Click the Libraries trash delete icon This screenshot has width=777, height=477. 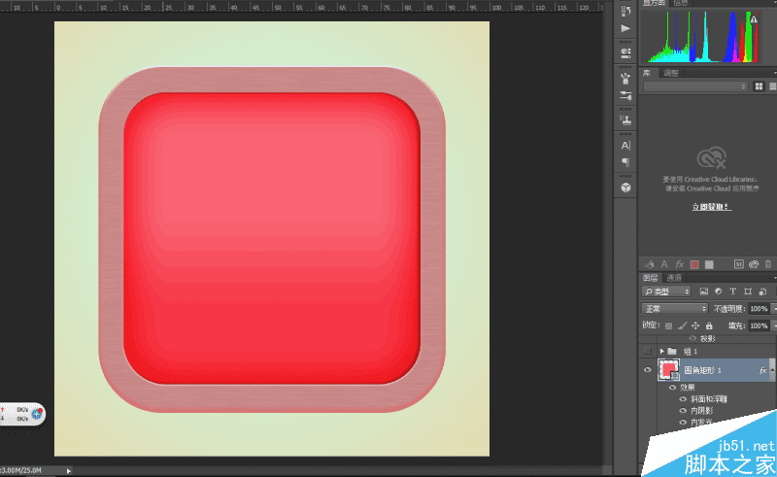point(768,264)
